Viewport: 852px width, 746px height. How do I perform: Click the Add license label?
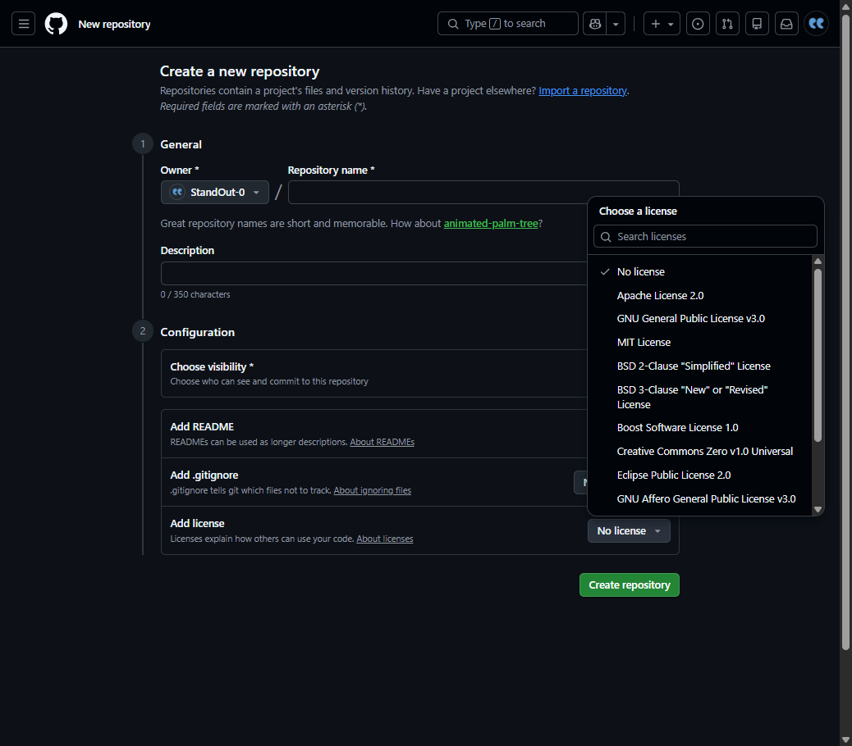click(x=197, y=523)
